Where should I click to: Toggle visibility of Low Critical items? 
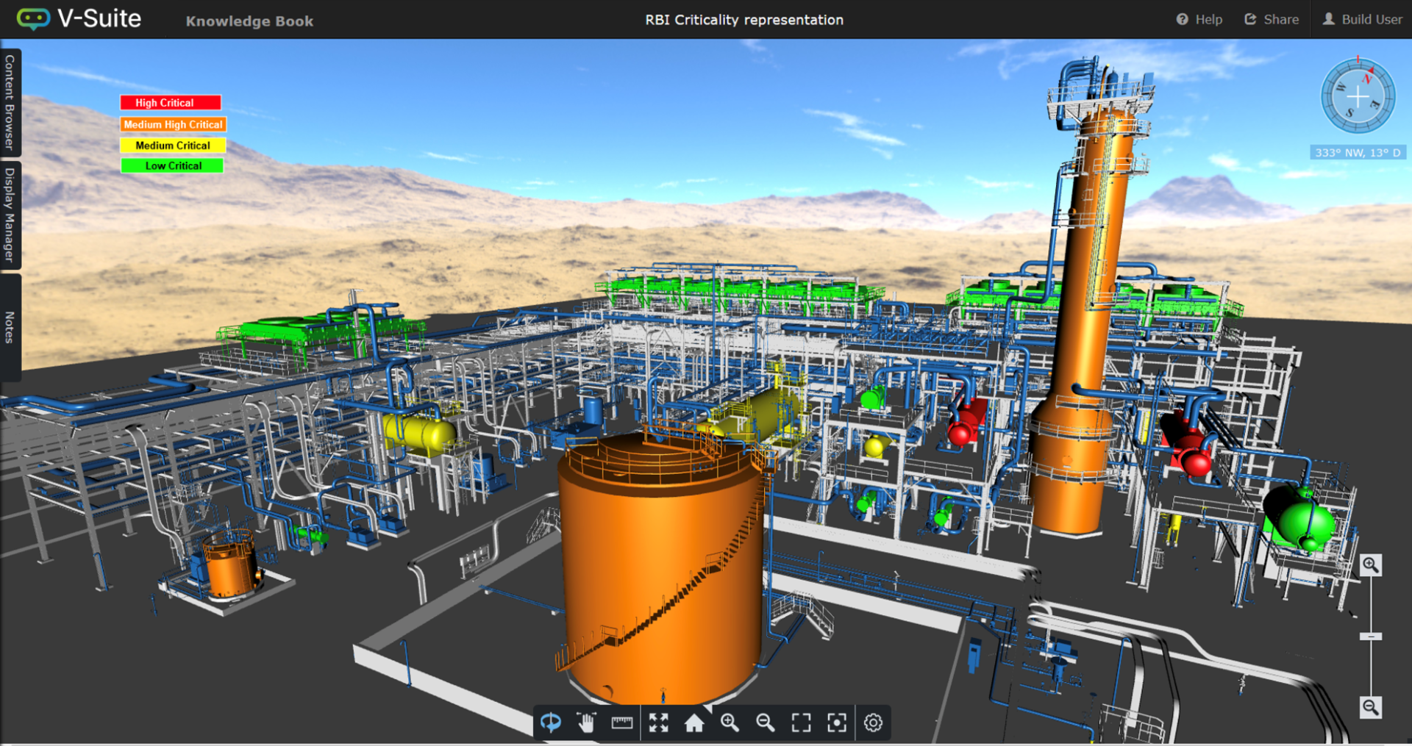171,165
